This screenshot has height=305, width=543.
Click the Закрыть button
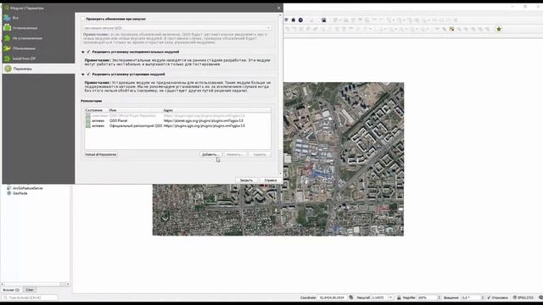(247, 180)
